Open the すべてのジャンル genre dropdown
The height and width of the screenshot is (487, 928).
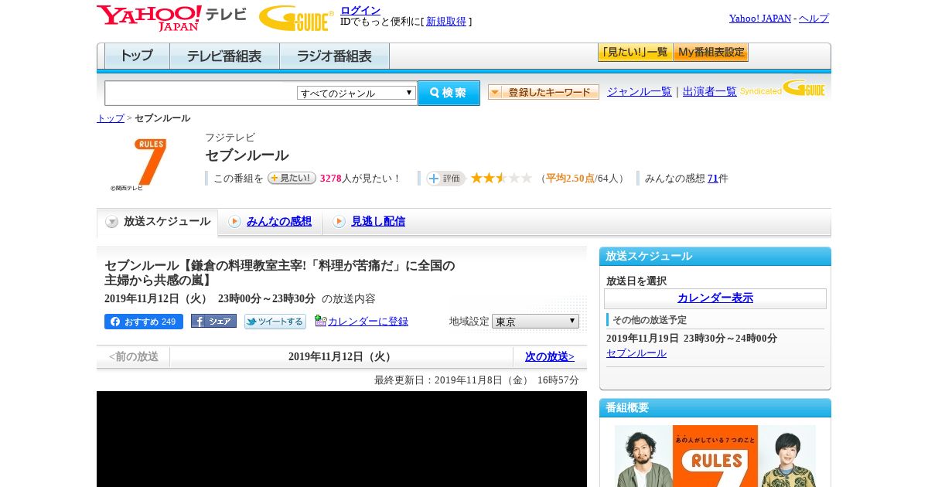coord(357,93)
